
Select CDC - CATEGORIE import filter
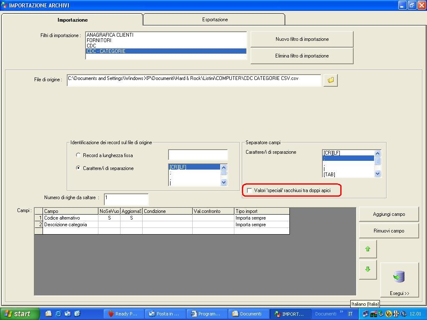coord(166,51)
